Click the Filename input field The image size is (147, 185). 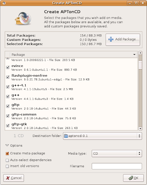click(117, 166)
